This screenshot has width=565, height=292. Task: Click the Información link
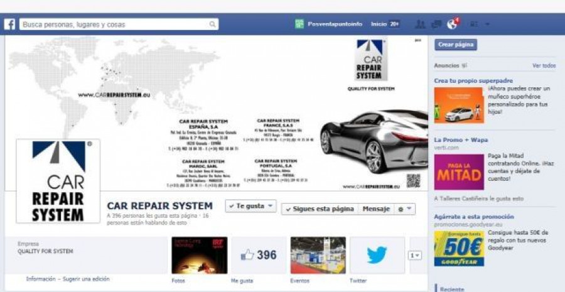pyautogui.click(x=41, y=279)
